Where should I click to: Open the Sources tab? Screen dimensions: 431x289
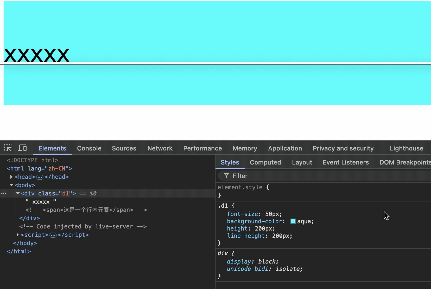point(124,148)
